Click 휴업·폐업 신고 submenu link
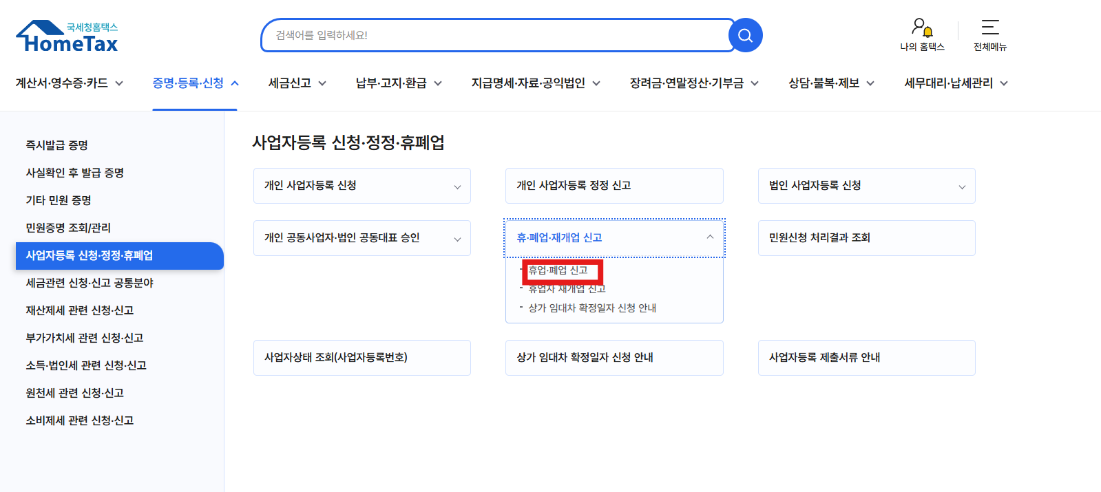Screen dimensions: 1101x492 [x=558, y=270]
